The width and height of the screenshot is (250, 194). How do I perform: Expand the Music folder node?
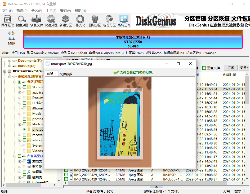point(20,114)
